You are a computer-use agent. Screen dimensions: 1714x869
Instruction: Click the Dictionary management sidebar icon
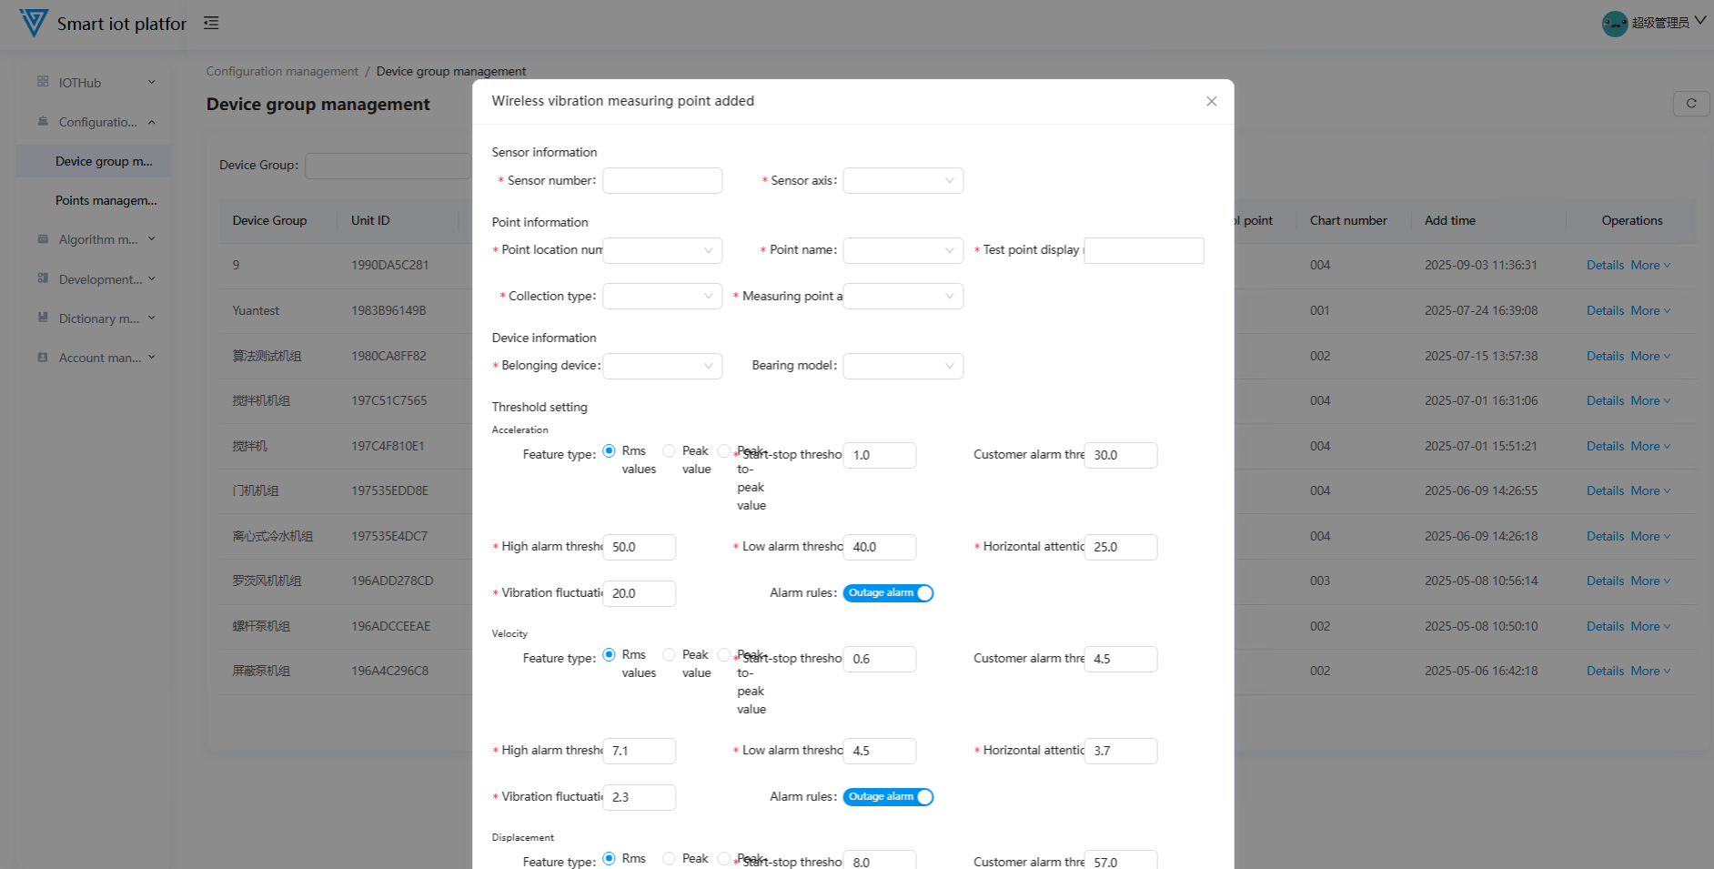coord(43,318)
